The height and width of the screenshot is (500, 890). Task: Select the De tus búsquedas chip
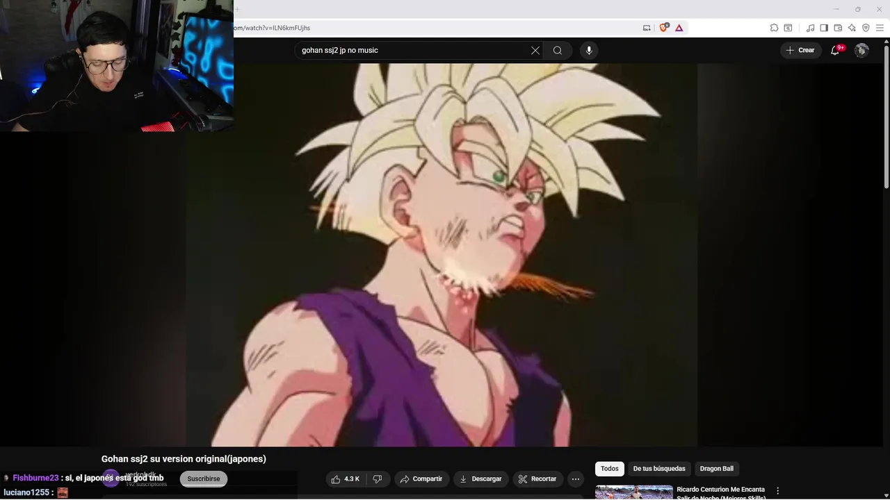[659, 469]
